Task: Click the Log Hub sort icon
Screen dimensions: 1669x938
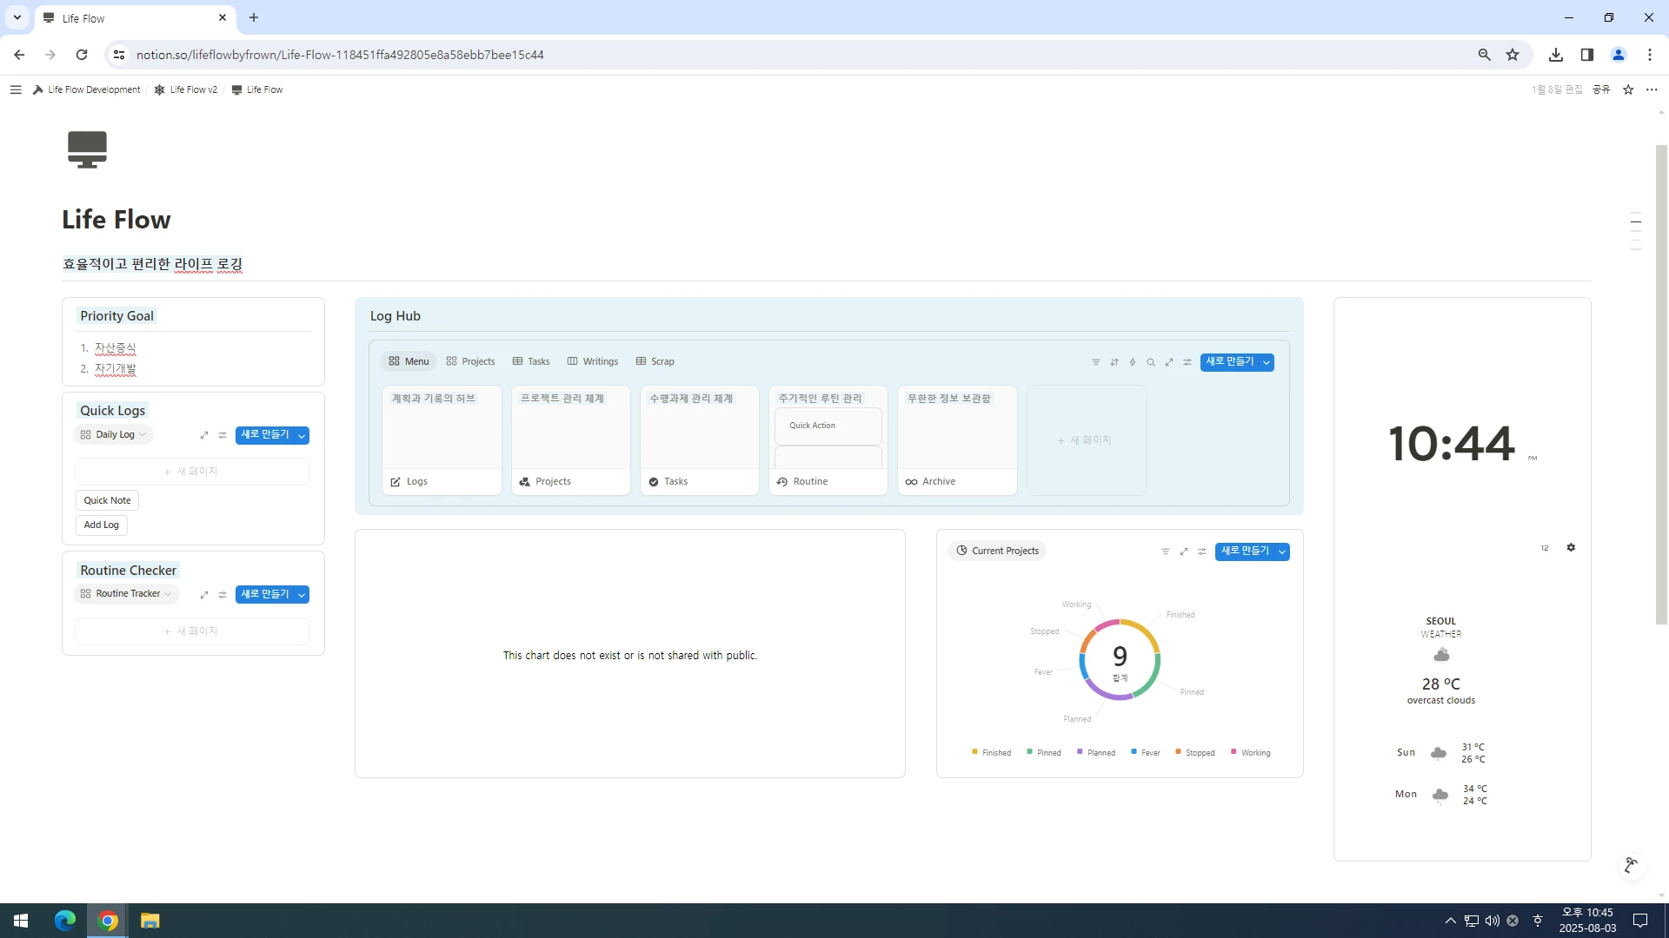Action: pyautogui.click(x=1114, y=362)
